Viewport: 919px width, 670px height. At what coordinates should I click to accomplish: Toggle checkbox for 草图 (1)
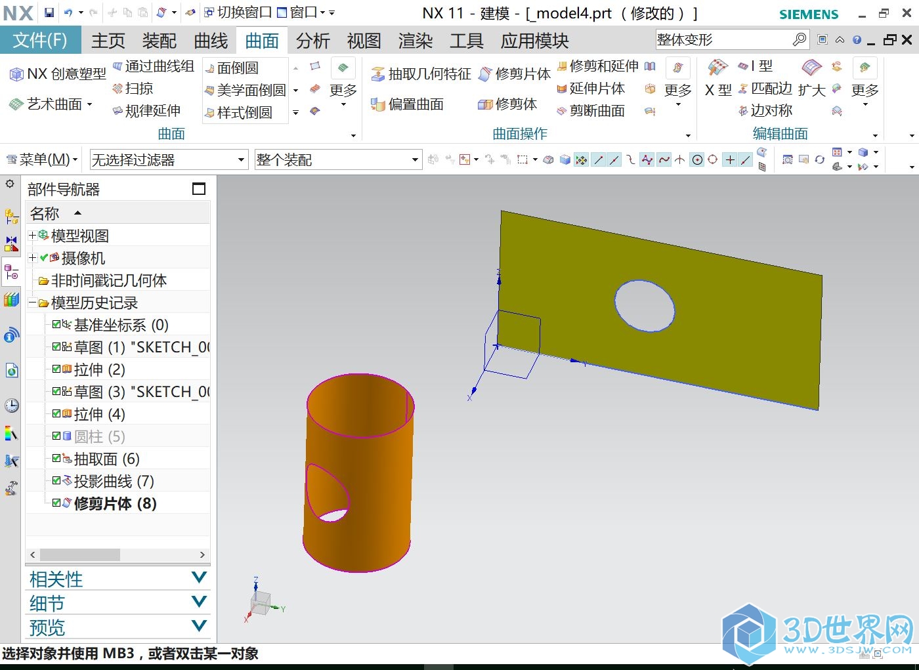coord(56,346)
